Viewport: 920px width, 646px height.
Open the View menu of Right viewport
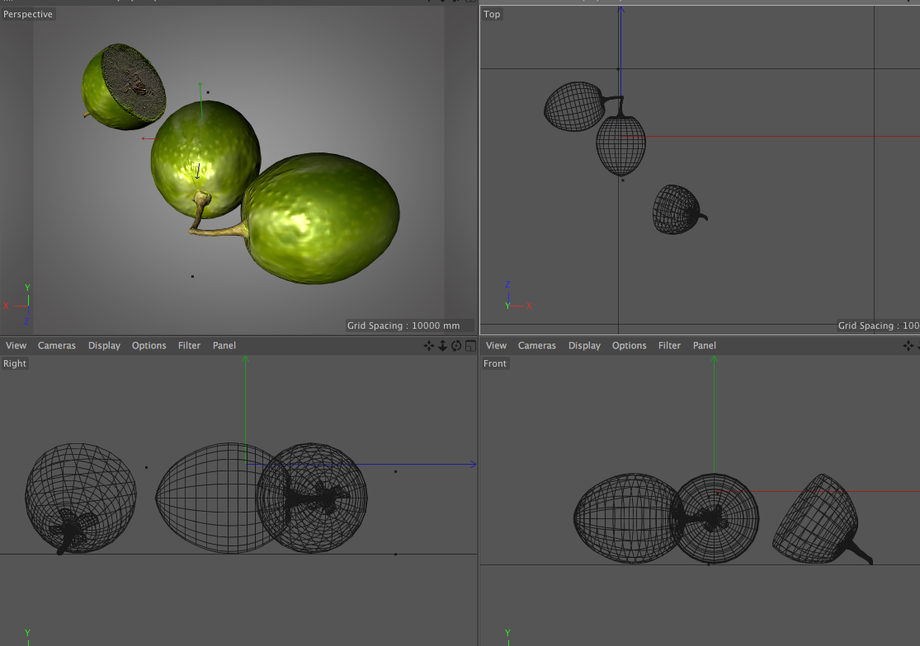(16, 346)
